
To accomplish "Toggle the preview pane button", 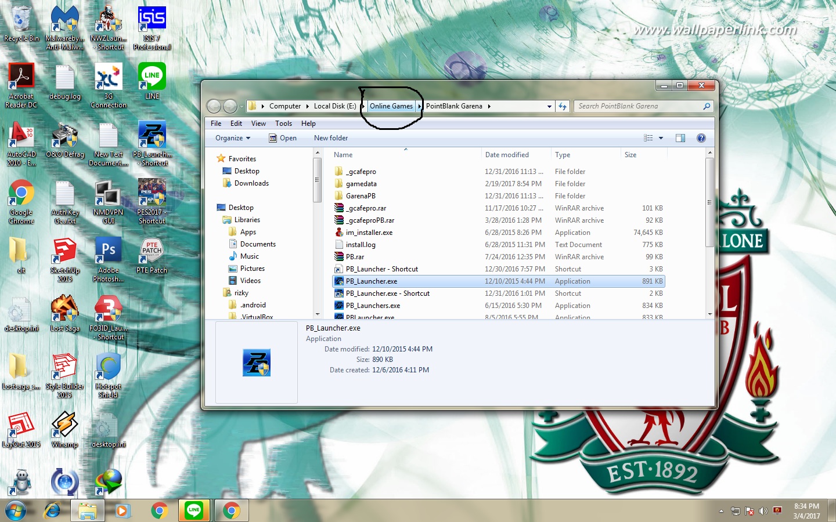I will pyautogui.click(x=680, y=138).
